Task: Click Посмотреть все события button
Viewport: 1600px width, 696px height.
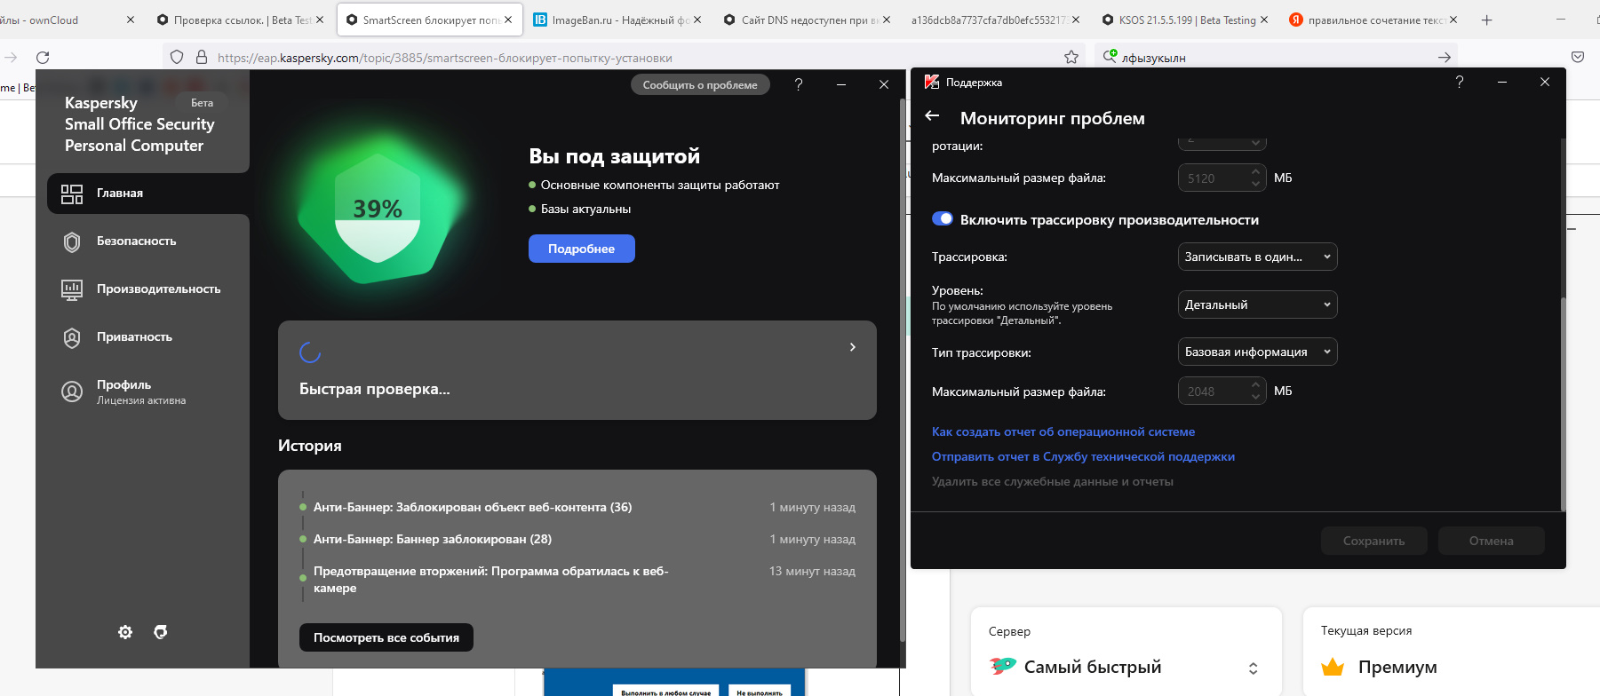Action: [x=386, y=637]
